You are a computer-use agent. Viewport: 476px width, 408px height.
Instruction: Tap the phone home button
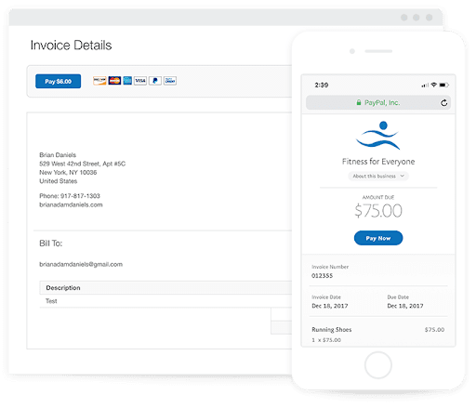[378, 365]
